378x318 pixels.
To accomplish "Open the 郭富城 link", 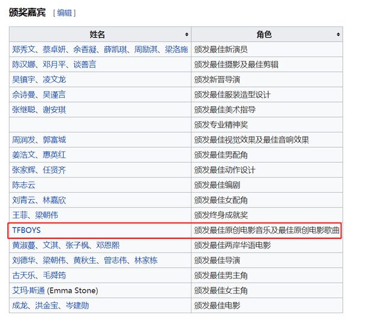I will [55, 140].
